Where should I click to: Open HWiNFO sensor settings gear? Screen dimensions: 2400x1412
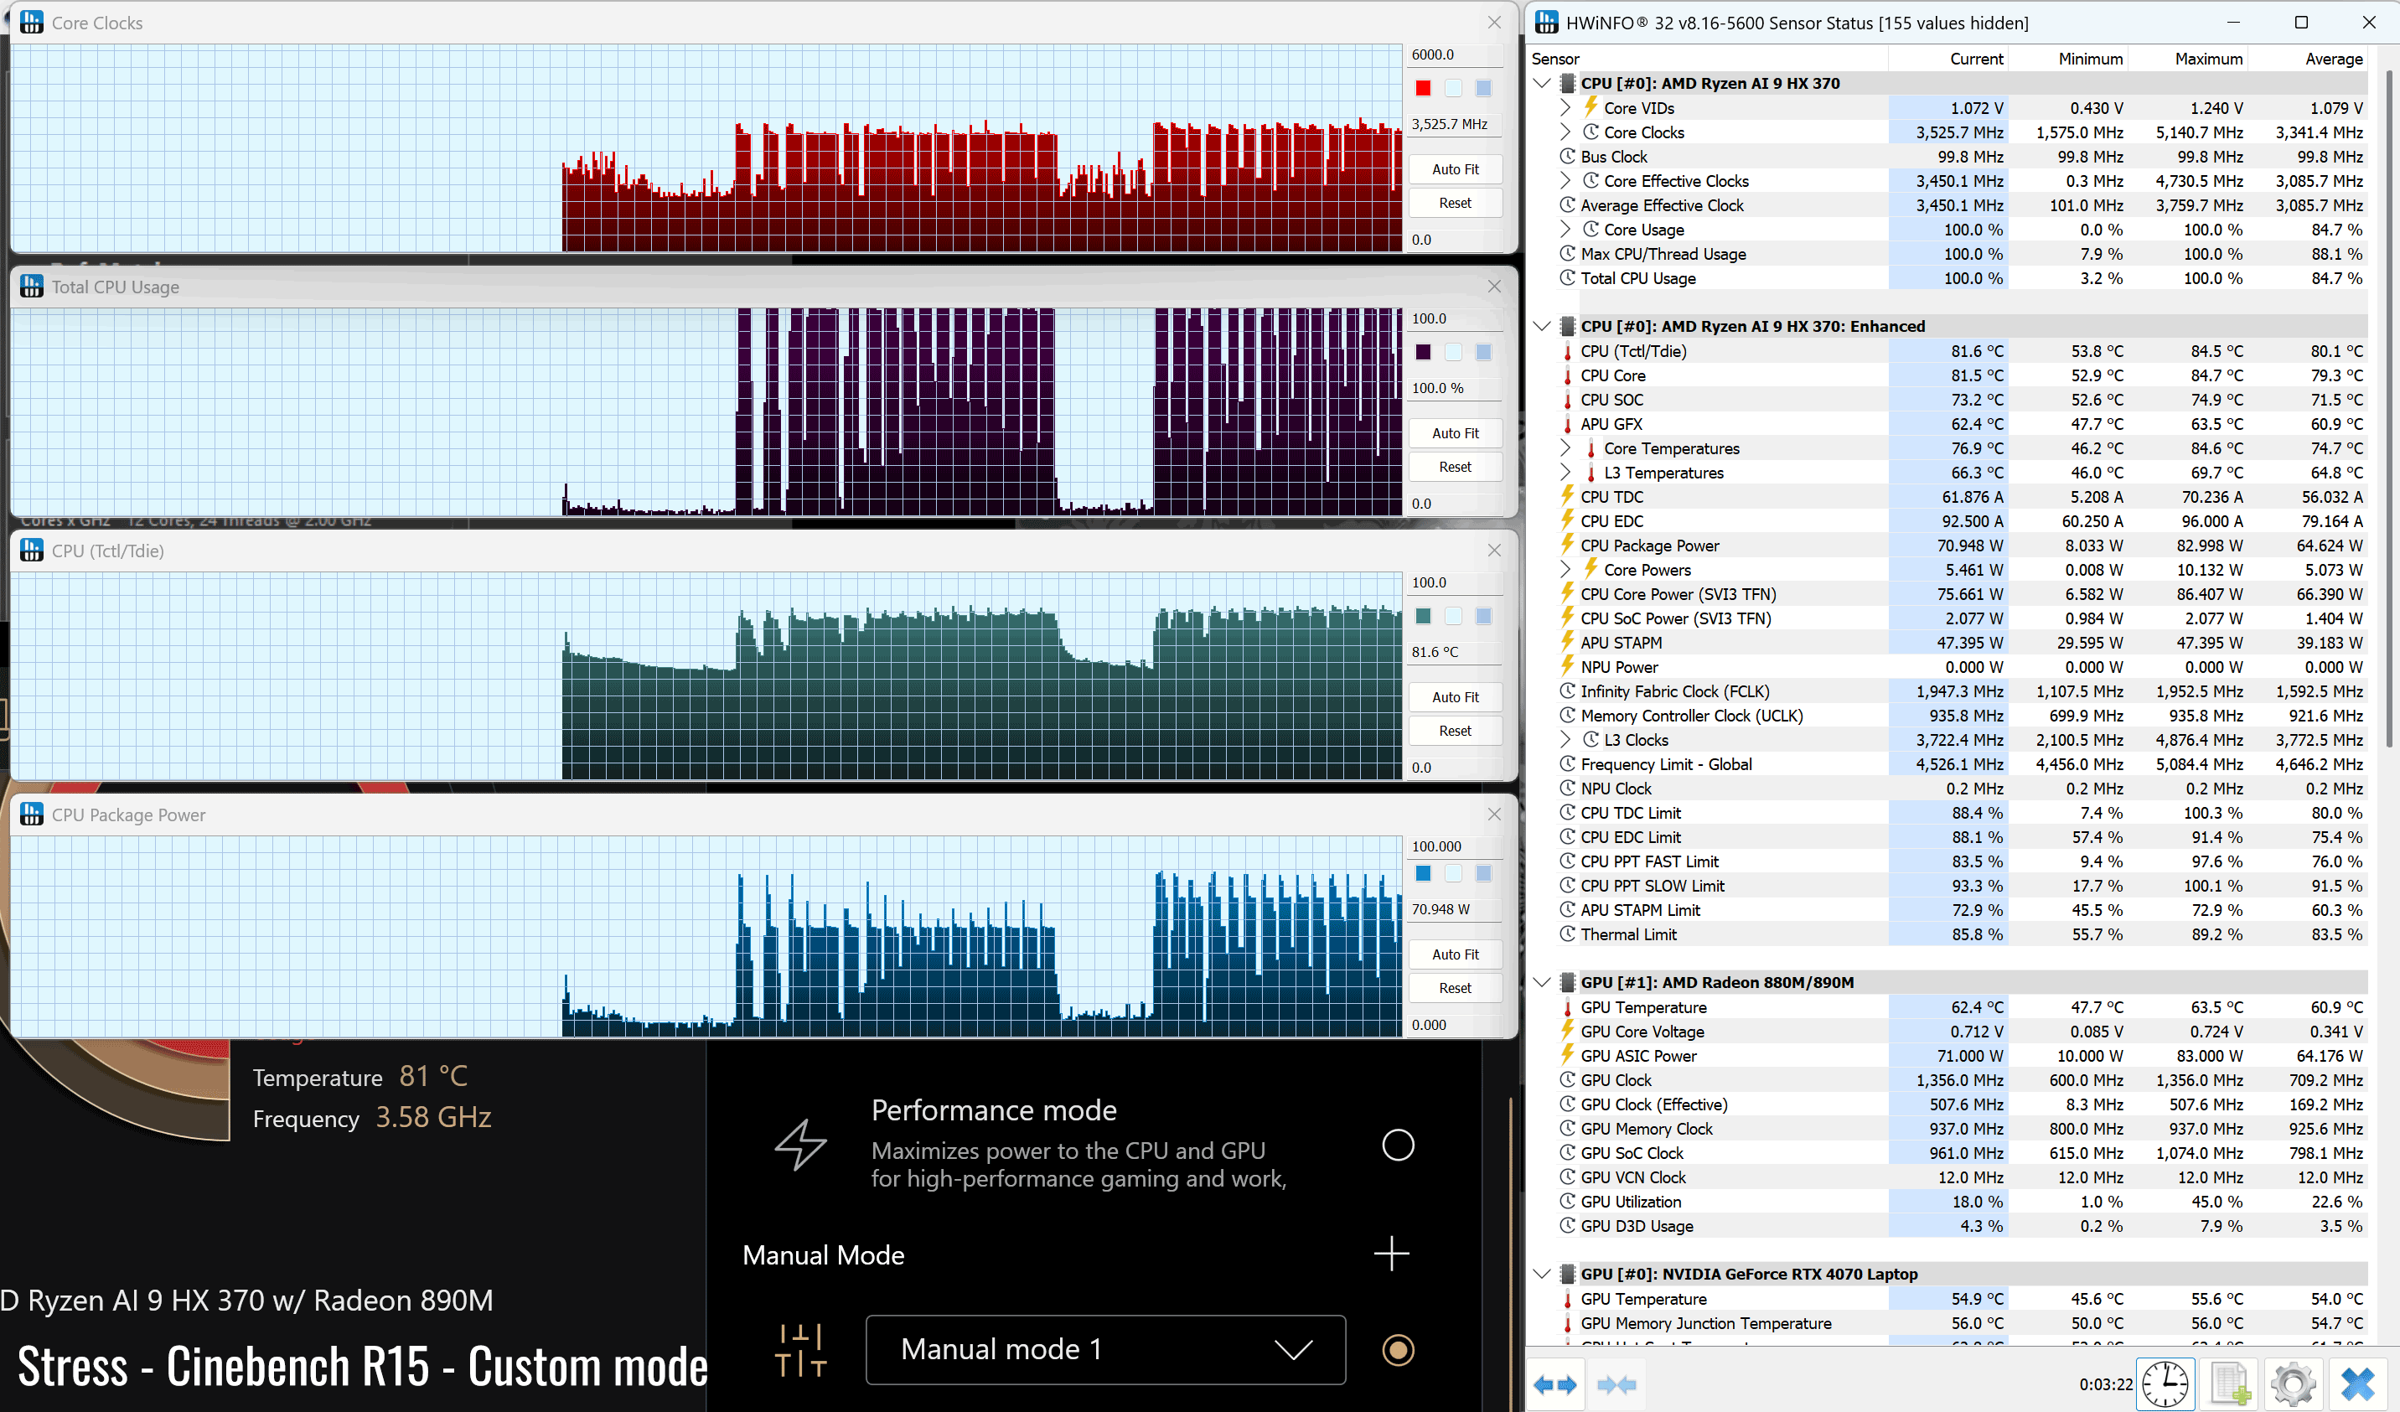click(2293, 1384)
